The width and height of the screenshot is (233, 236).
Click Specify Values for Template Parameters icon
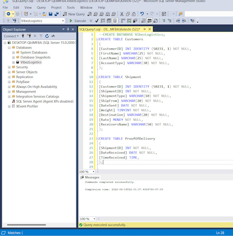(192, 21)
